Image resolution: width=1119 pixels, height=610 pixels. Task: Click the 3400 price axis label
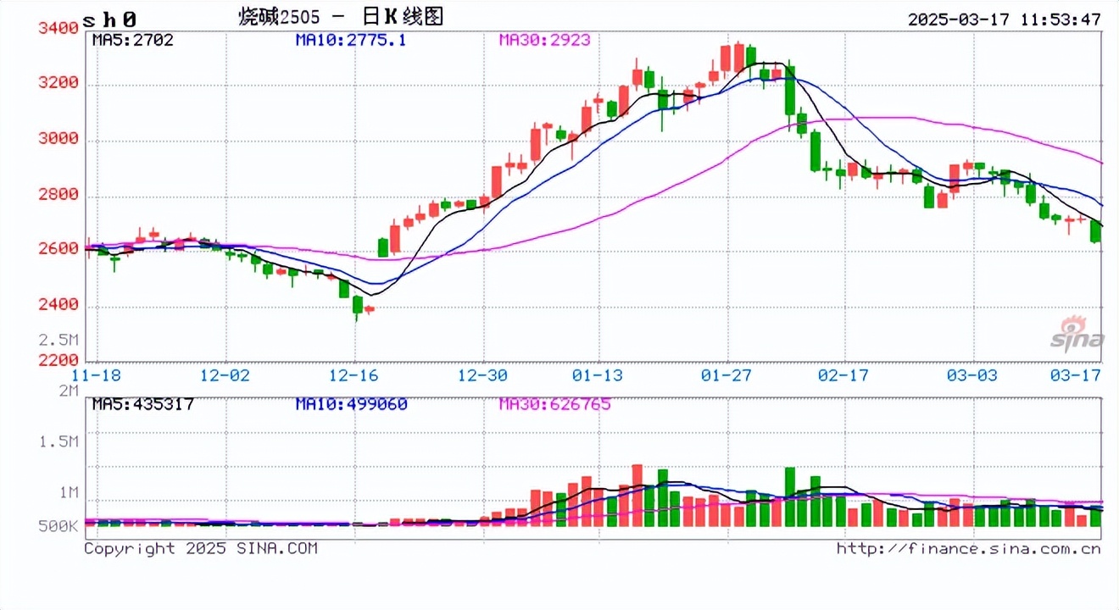[x=58, y=27]
